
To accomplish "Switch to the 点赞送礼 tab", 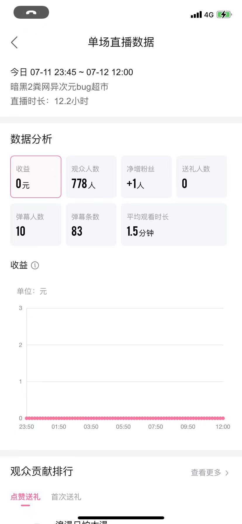I will 25,497.
